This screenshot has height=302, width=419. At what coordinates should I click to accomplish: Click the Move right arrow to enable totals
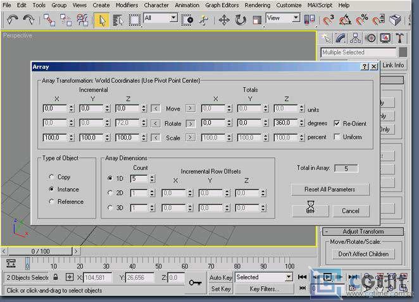click(x=191, y=108)
